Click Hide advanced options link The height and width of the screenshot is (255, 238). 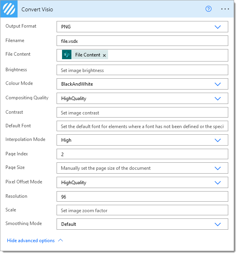coord(31,241)
